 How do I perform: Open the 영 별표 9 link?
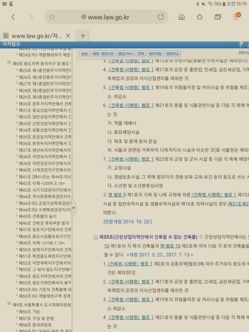117,195
